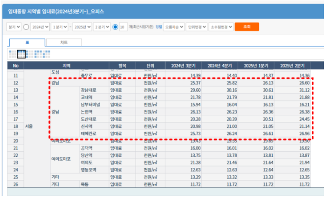Click the black-outlined second table layout icon
This screenshot has width=328, height=200.
[x=21, y=54]
